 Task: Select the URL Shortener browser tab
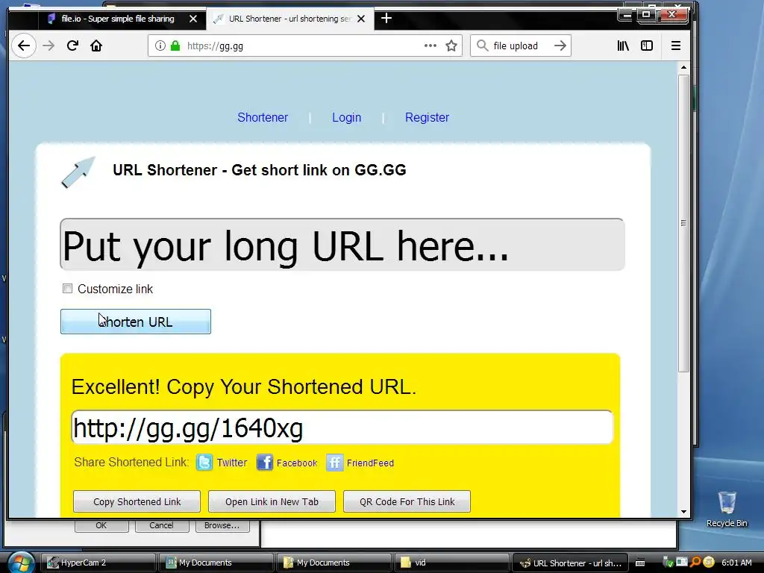pyautogui.click(x=290, y=19)
